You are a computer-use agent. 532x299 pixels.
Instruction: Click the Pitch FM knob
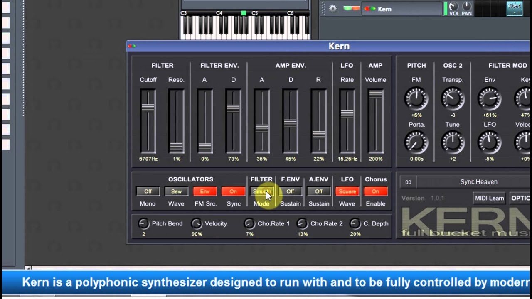pos(416,98)
